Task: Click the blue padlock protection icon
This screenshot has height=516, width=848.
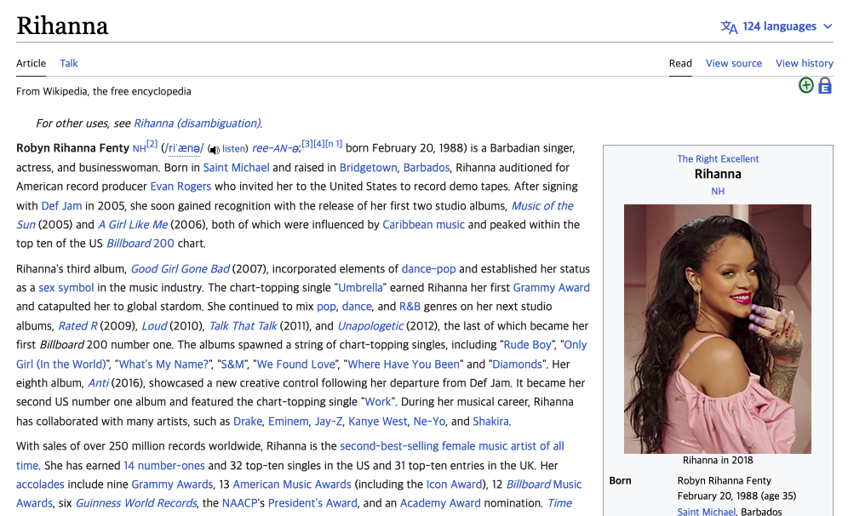Action: [825, 85]
